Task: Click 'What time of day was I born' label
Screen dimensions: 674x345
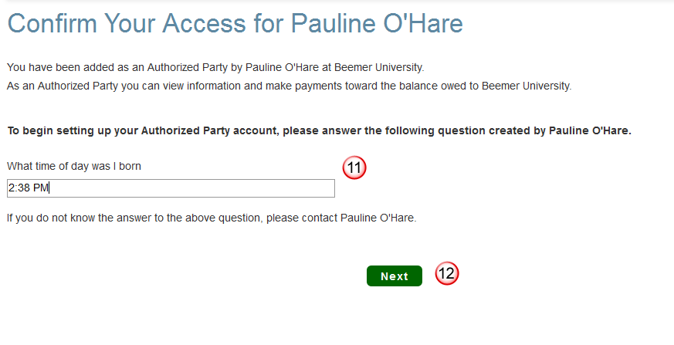Action: click(73, 166)
